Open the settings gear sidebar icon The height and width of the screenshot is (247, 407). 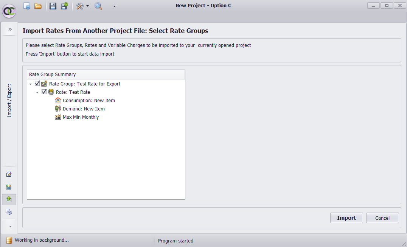9,212
